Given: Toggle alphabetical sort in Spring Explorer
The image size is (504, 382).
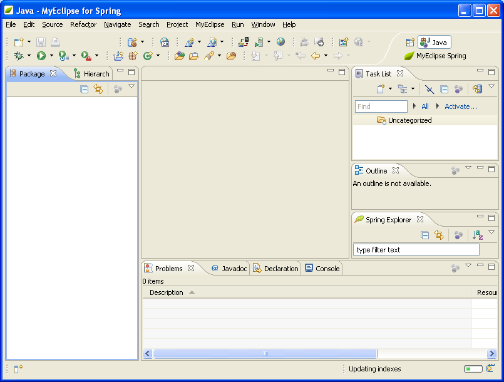Looking at the screenshot, I should [x=478, y=235].
